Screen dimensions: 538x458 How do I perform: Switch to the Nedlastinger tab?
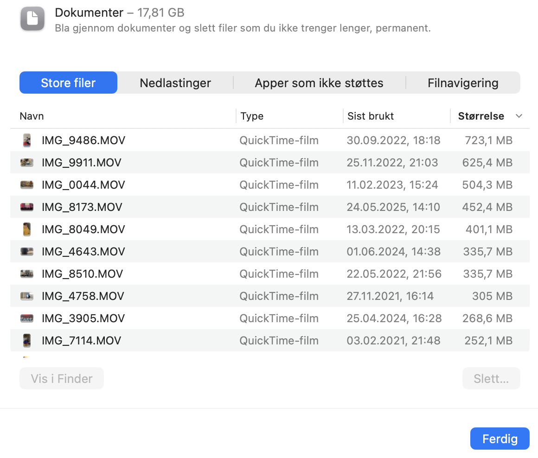(175, 83)
